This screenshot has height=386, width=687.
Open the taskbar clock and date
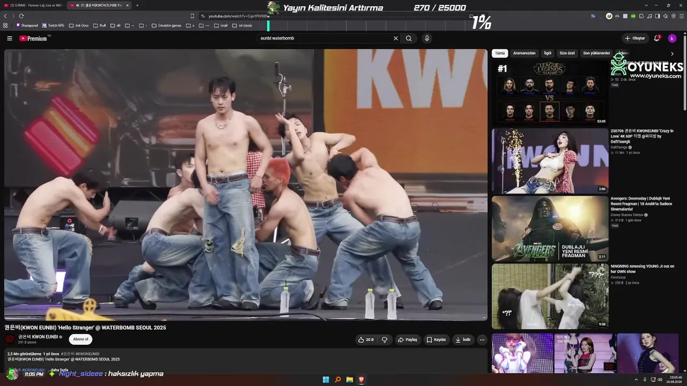coord(675,380)
